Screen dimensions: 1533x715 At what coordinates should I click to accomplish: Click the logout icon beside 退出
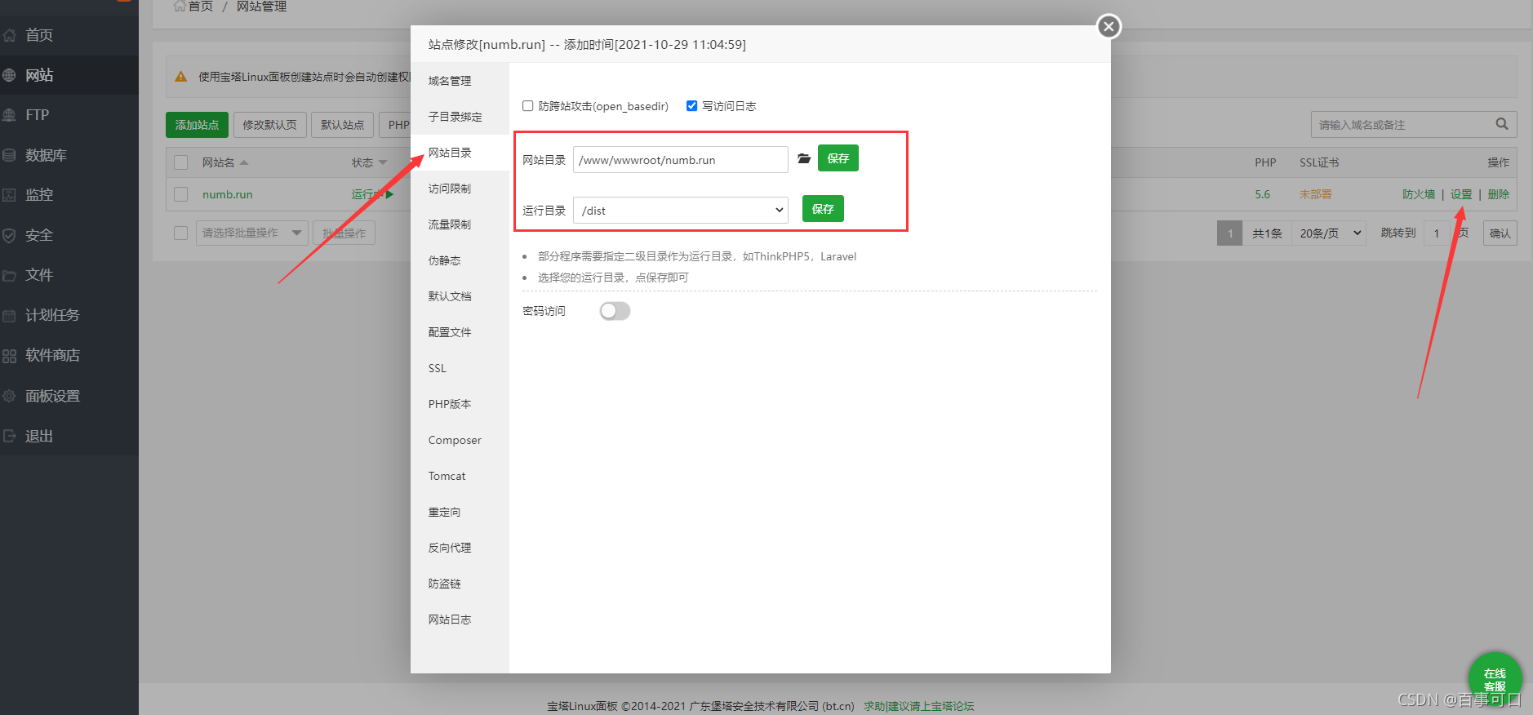click(10, 436)
